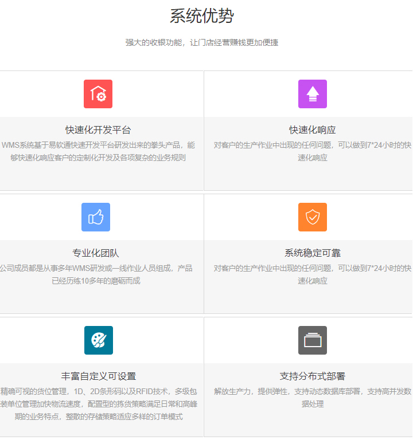Click the 专业化团队 title
Image resolution: width=413 pixels, height=448 pixels.
(96, 253)
